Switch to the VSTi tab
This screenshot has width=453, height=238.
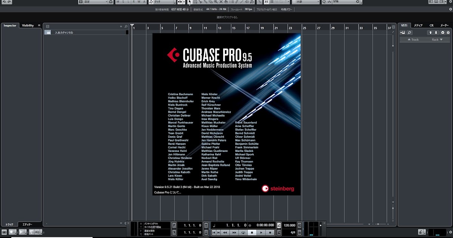tap(404, 25)
